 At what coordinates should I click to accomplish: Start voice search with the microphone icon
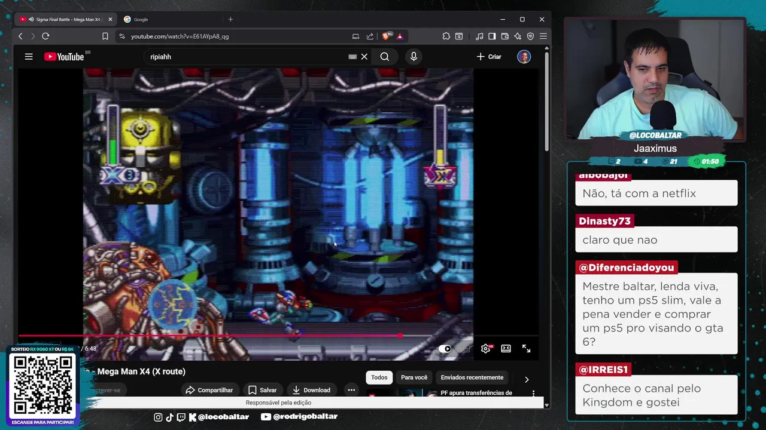click(414, 57)
